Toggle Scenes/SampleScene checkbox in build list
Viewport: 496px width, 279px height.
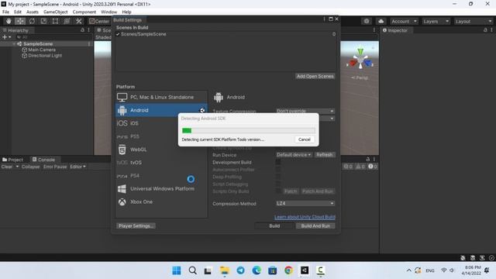(118, 34)
